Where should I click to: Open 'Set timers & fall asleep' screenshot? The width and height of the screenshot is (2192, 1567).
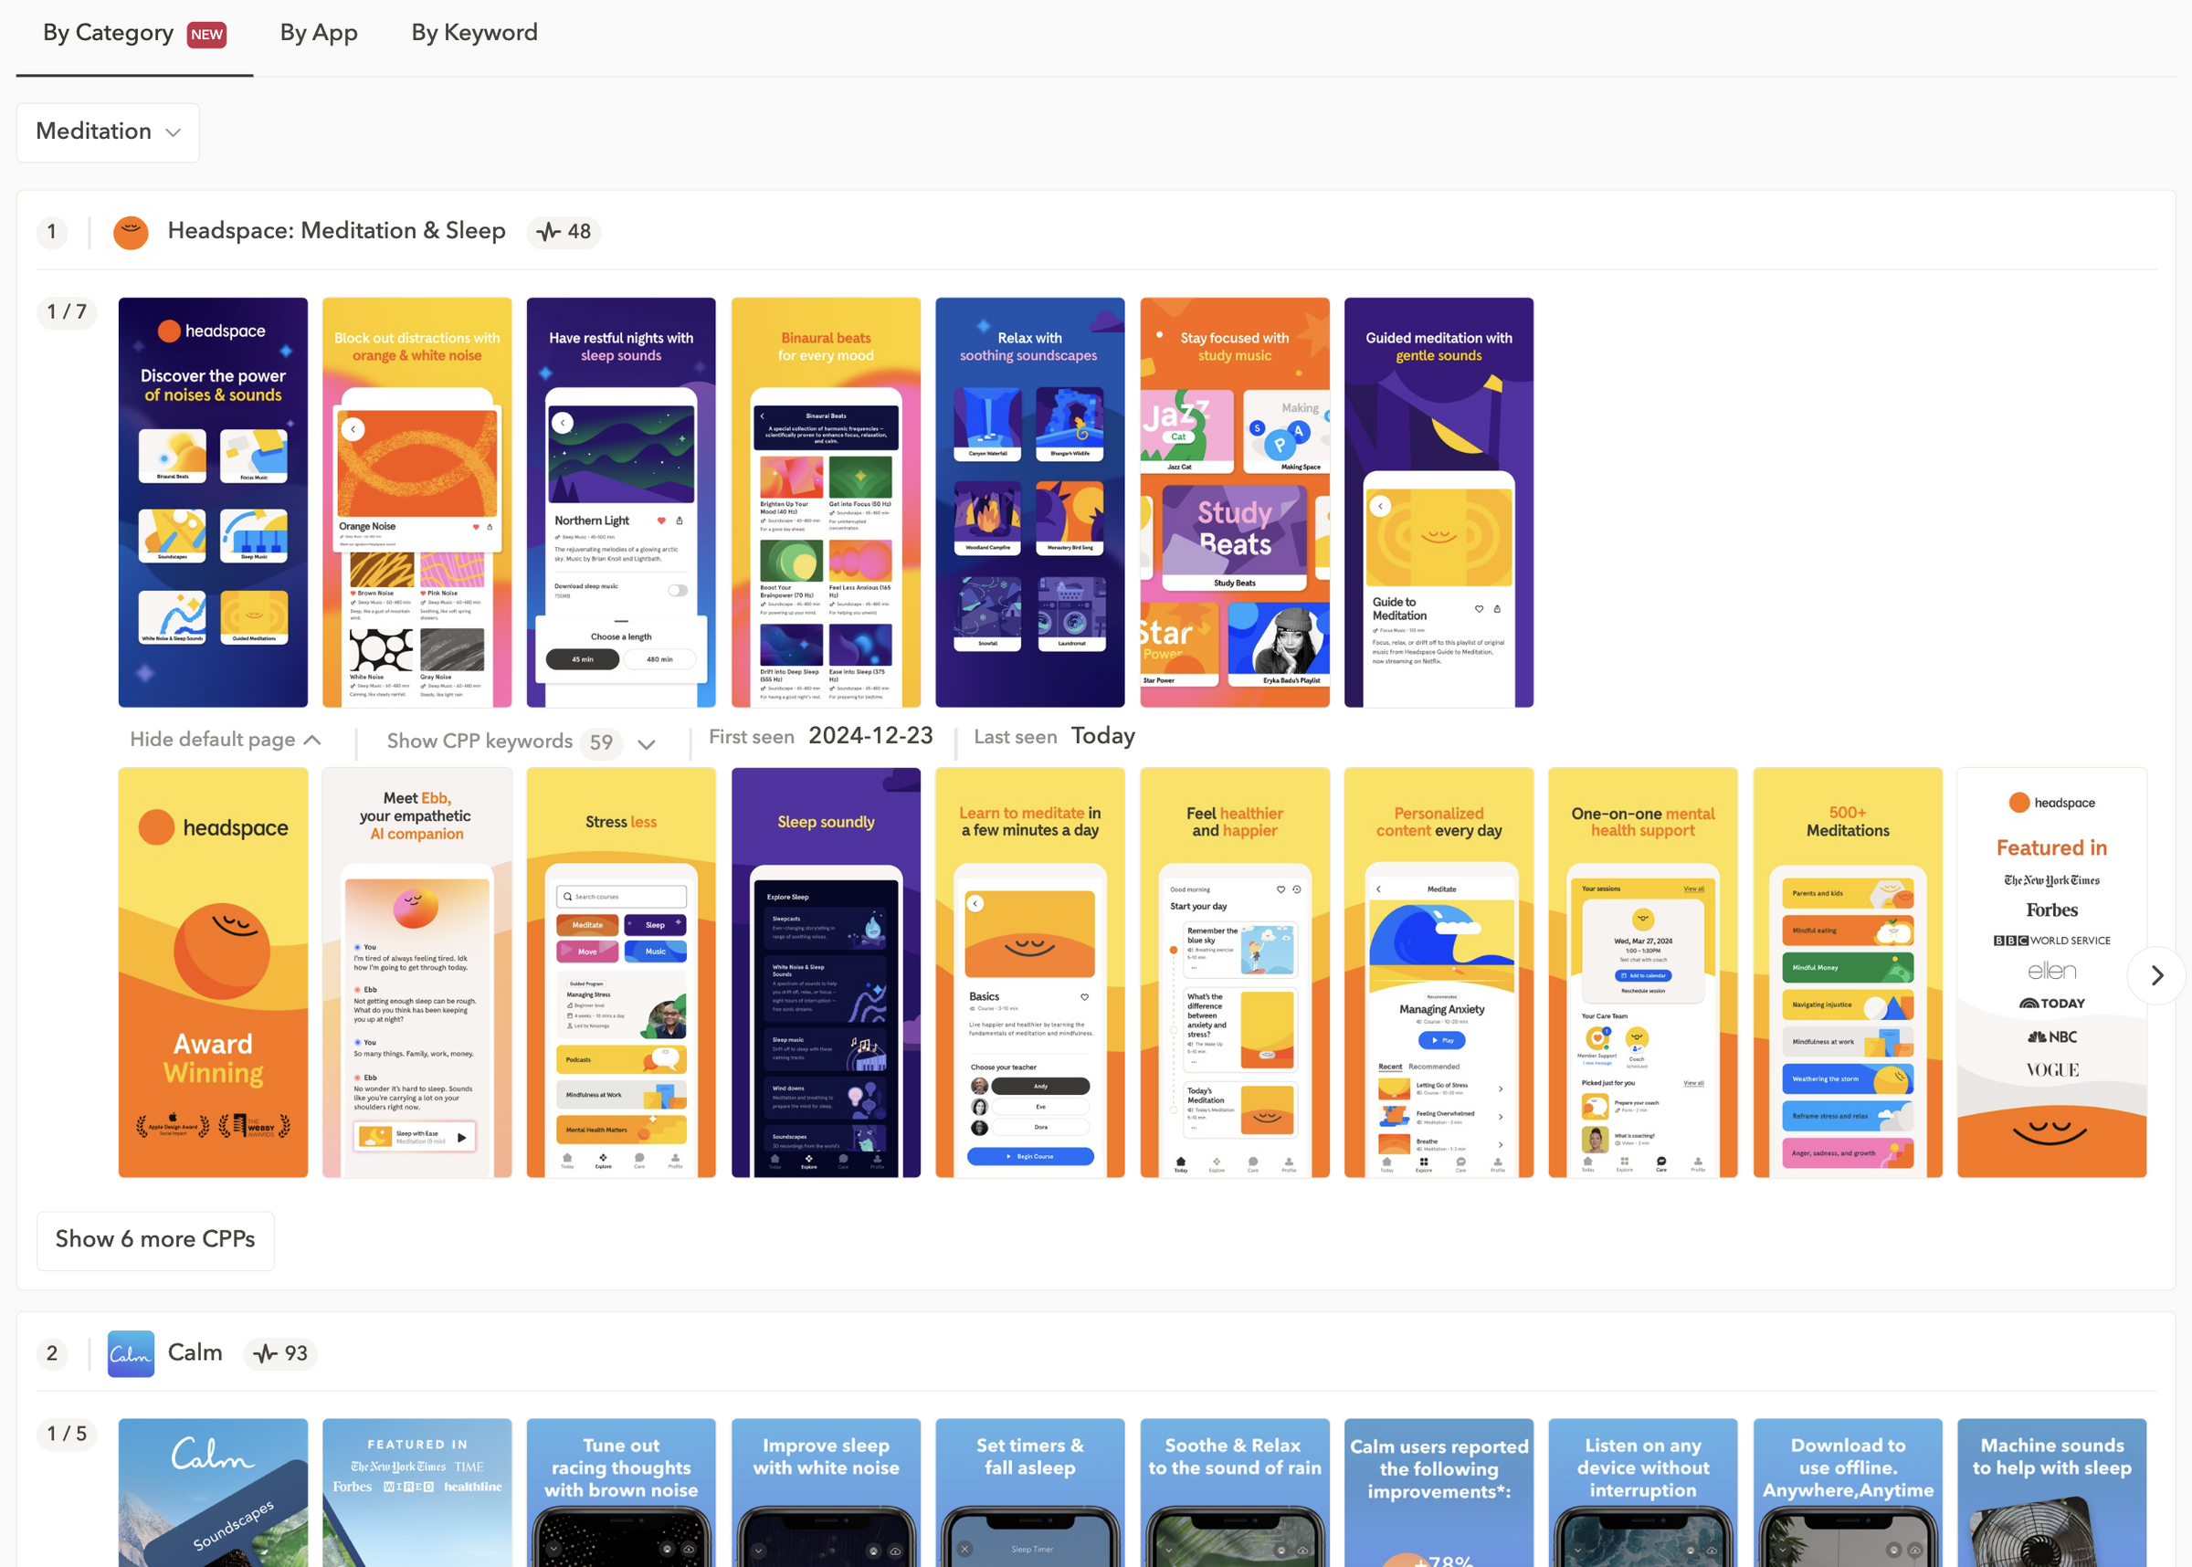click(x=1029, y=1493)
